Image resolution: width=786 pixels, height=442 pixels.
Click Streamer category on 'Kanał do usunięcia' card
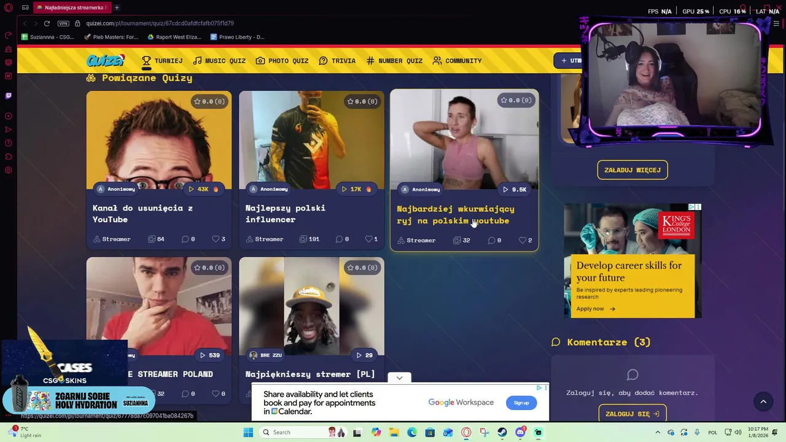pyautogui.click(x=112, y=239)
